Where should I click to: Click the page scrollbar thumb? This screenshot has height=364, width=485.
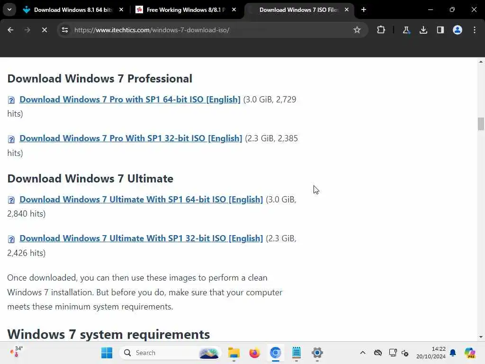[x=481, y=124]
